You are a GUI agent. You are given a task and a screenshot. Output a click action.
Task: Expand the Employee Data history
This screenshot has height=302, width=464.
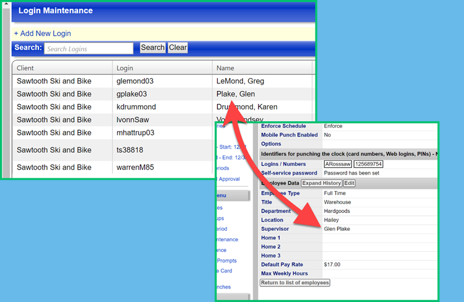321,183
